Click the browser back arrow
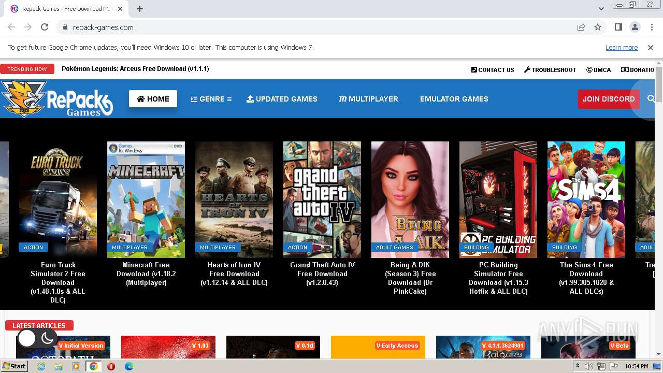 [11, 27]
